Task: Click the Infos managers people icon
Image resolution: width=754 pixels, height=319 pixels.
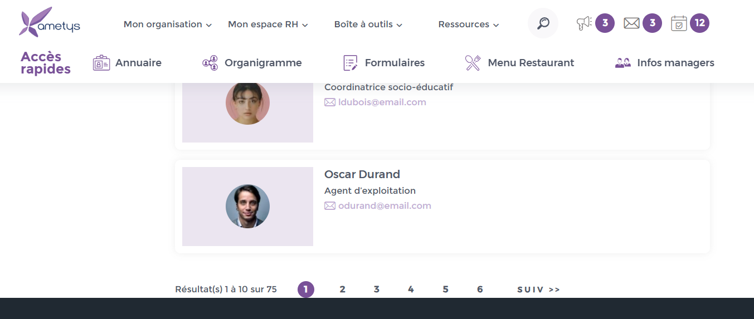Action: coord(622,63)
